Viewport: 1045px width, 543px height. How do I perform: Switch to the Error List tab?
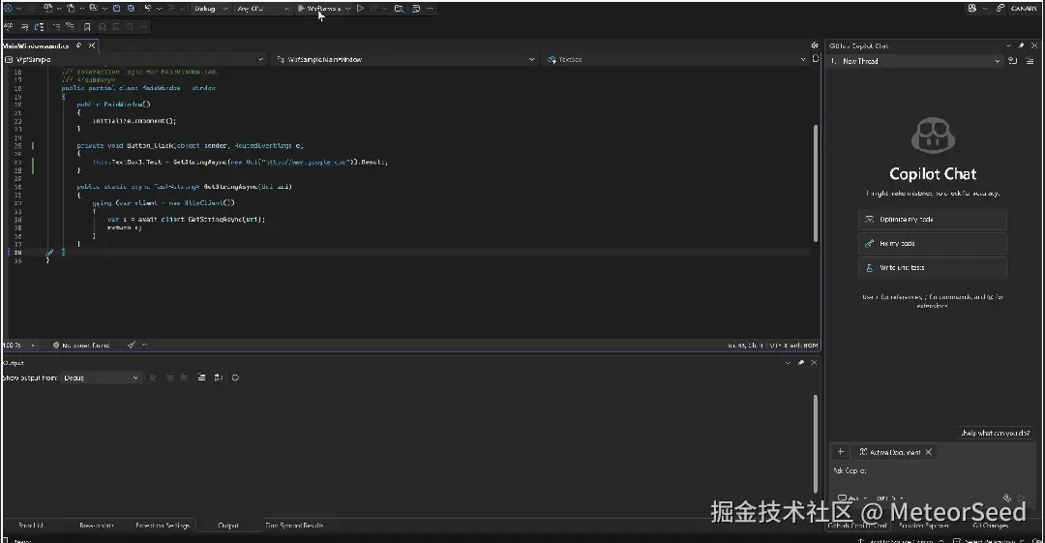[x=31, y=526]
